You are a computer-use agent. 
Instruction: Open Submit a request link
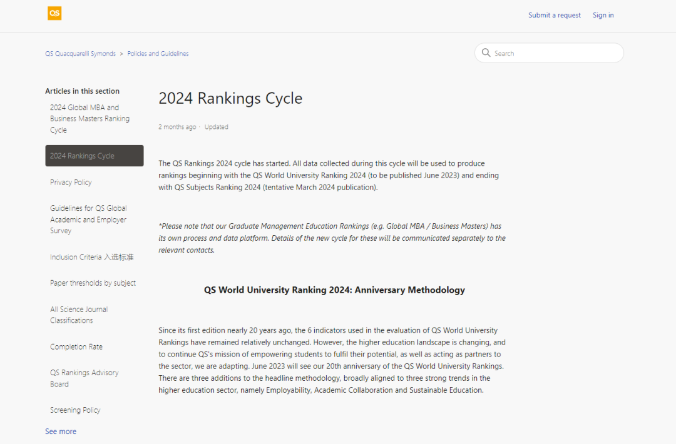pos(555,15)
